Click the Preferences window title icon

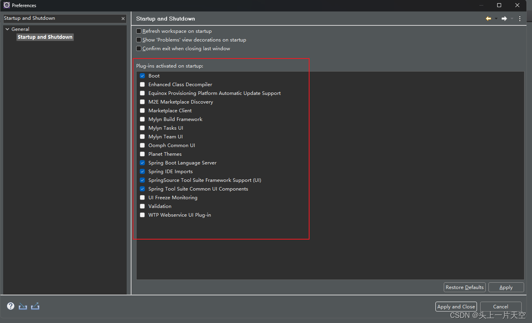(x=6, y=5)
